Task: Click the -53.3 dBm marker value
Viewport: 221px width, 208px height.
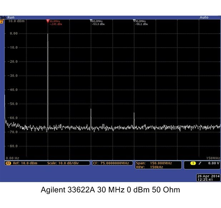Action: pyautogui.click(x=98, y=24)
